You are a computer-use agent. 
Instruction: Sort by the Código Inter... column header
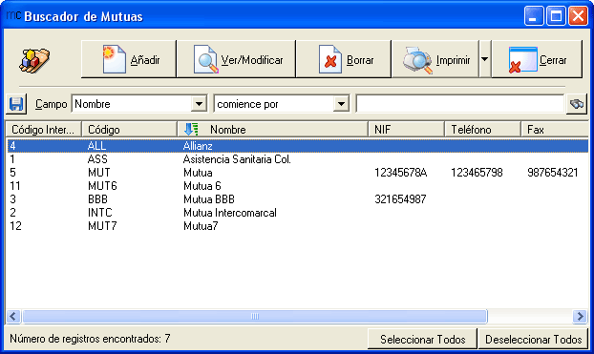(43, 130)
